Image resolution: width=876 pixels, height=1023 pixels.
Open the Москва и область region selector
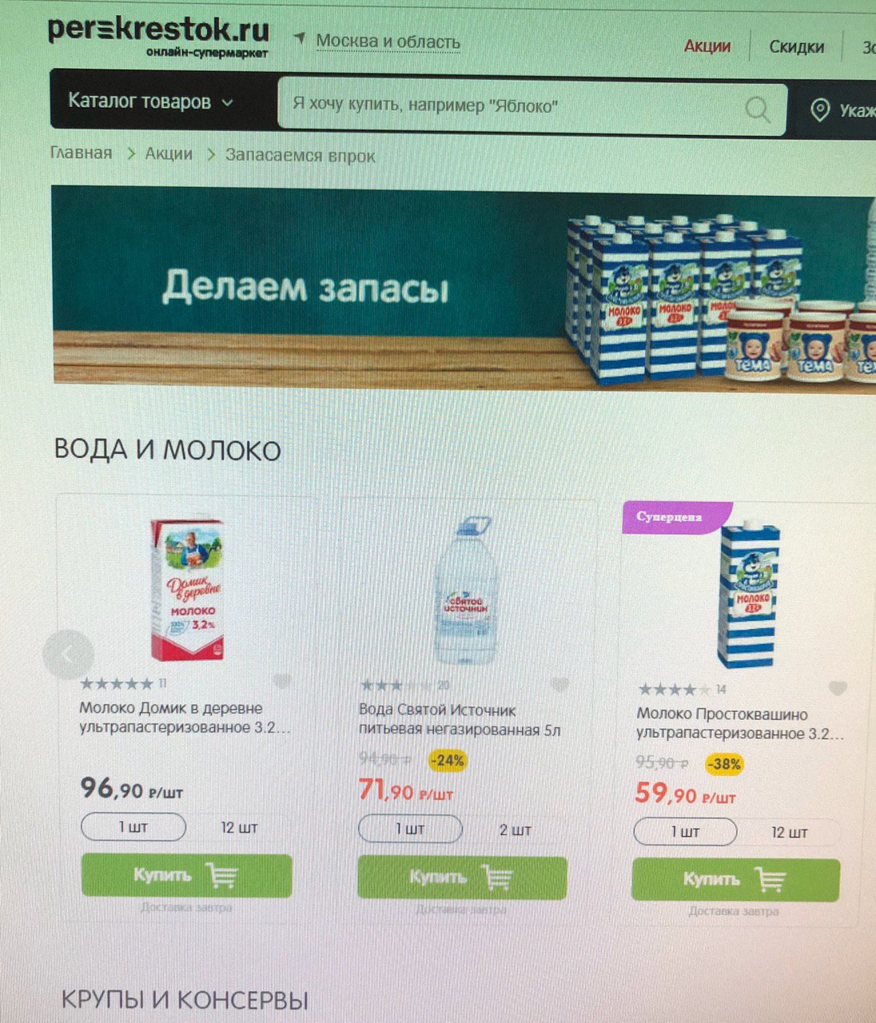[388, 41]
